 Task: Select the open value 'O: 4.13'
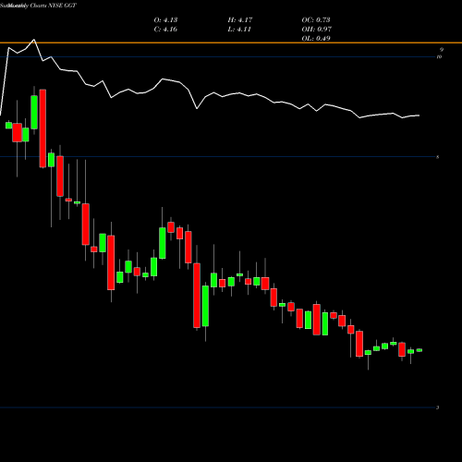pos(165,20)
